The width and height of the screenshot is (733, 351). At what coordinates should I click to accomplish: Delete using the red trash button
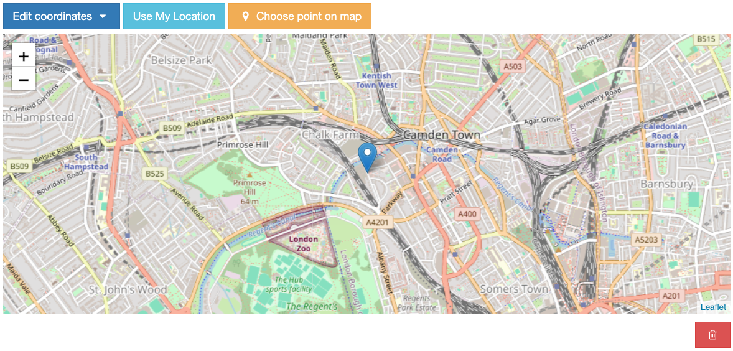tap(712, 335)
